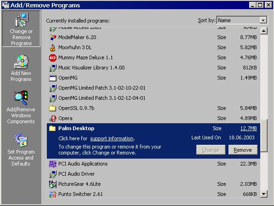Click the Moorhuhn 3 DL icon
The width and height of the screenshot is (274, 206).
[53, 47]
